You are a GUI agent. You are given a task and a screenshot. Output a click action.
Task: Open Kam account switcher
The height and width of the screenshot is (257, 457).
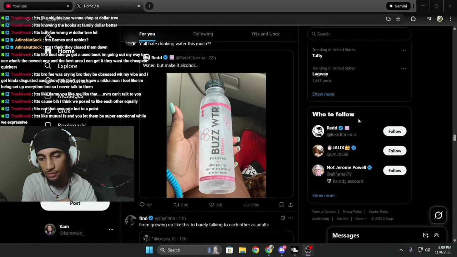coord(79,230)
